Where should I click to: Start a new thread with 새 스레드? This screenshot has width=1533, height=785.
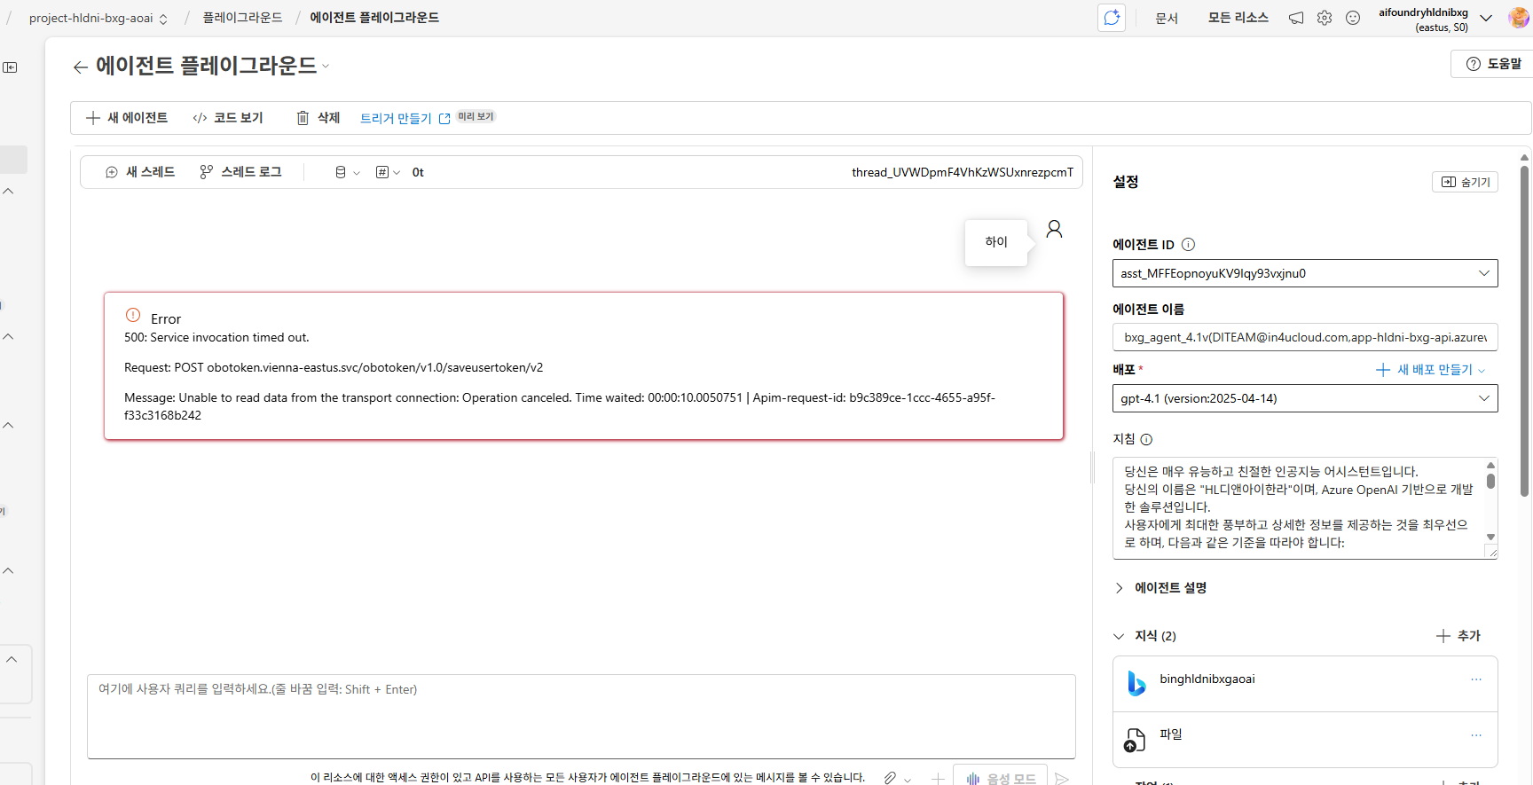(140, 172)
